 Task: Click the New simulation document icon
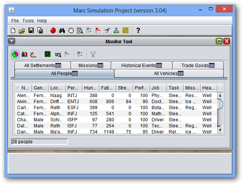pyautogui.click(x=13, y=30)
